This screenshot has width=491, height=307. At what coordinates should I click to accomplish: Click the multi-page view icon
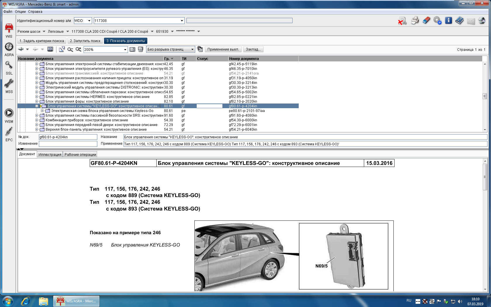tap(141, 49)
